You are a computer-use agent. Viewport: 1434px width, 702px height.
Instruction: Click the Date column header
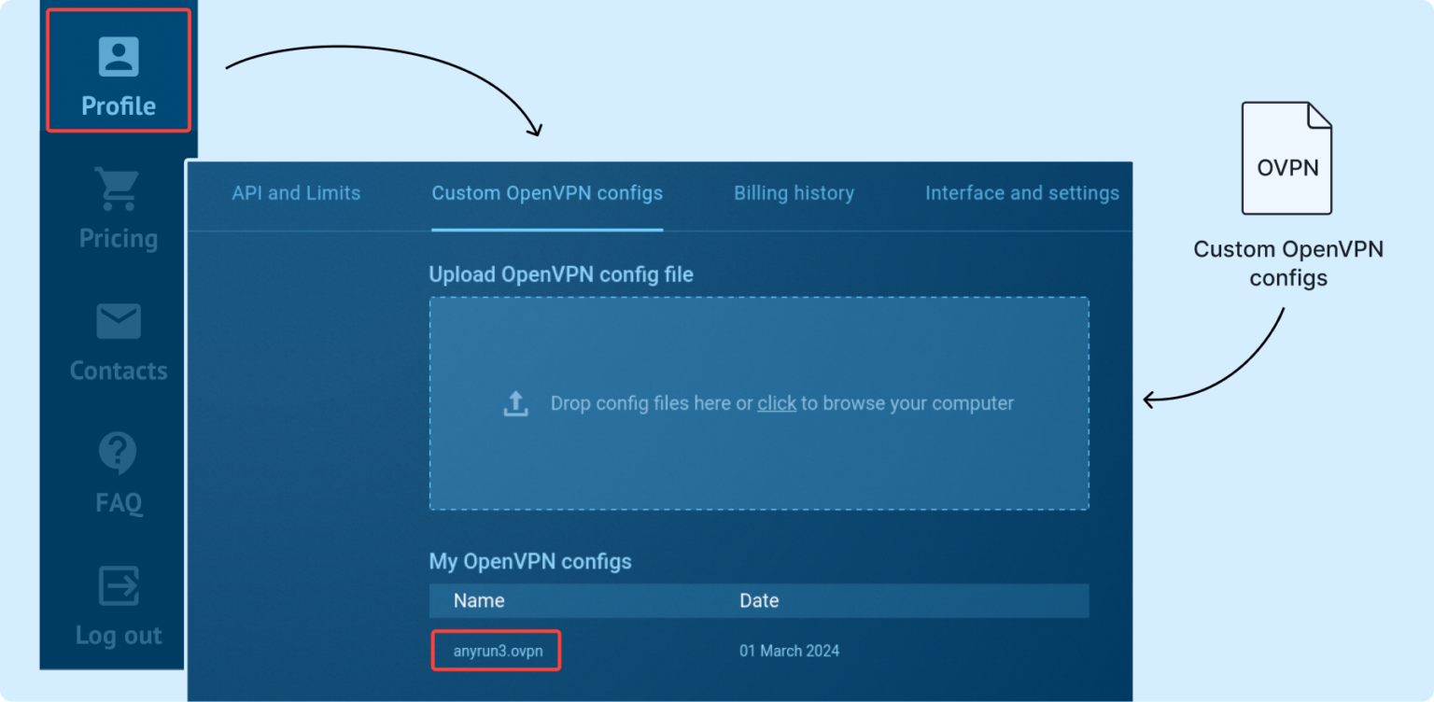(759, 600)
